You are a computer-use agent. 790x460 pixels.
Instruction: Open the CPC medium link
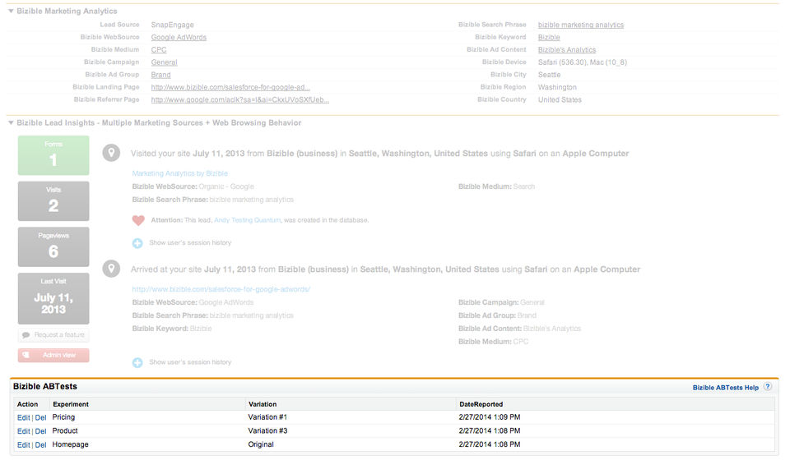pyautogui.click(x=159, y=50)
